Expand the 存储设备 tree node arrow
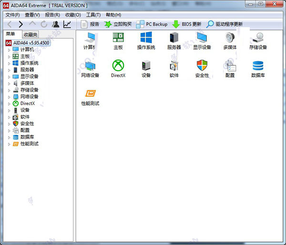 [x=9, y=90]
